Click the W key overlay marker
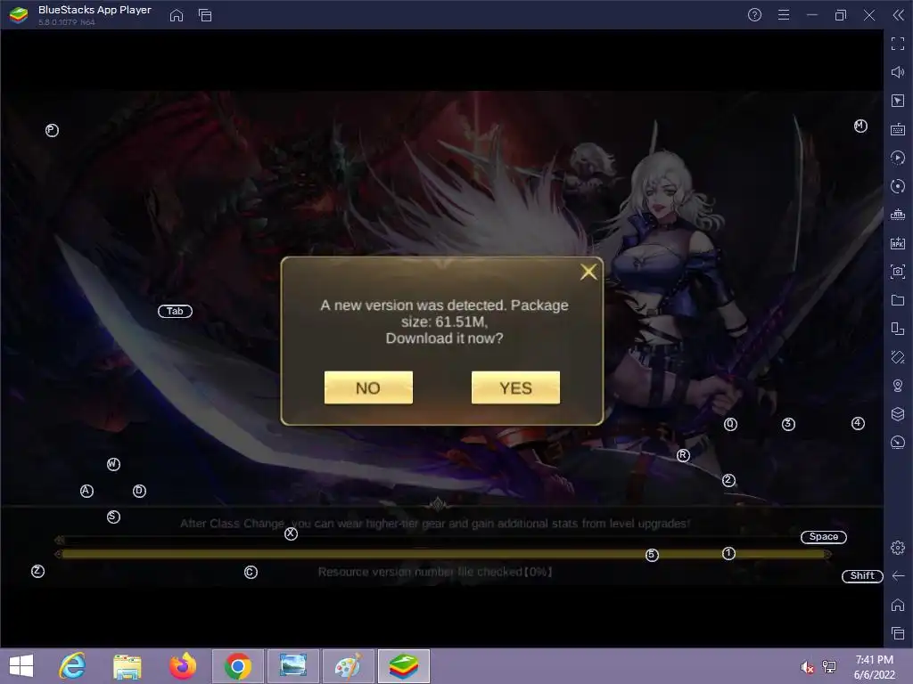The image size is (913, 684). click(113, 464)
